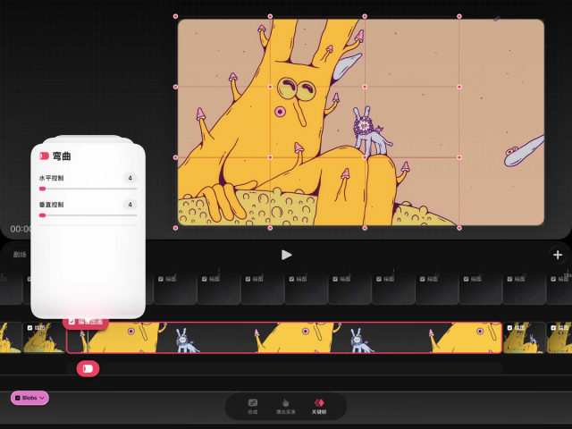Expand the Blobs track chevron

42,398
